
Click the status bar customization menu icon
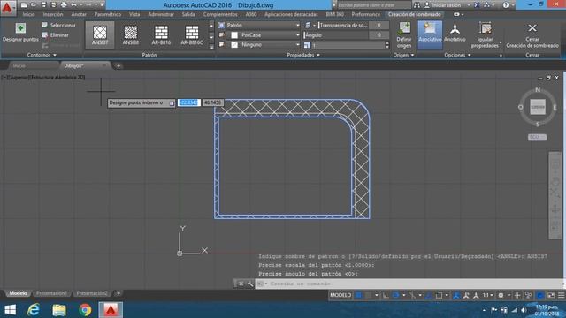pos(562,295)
